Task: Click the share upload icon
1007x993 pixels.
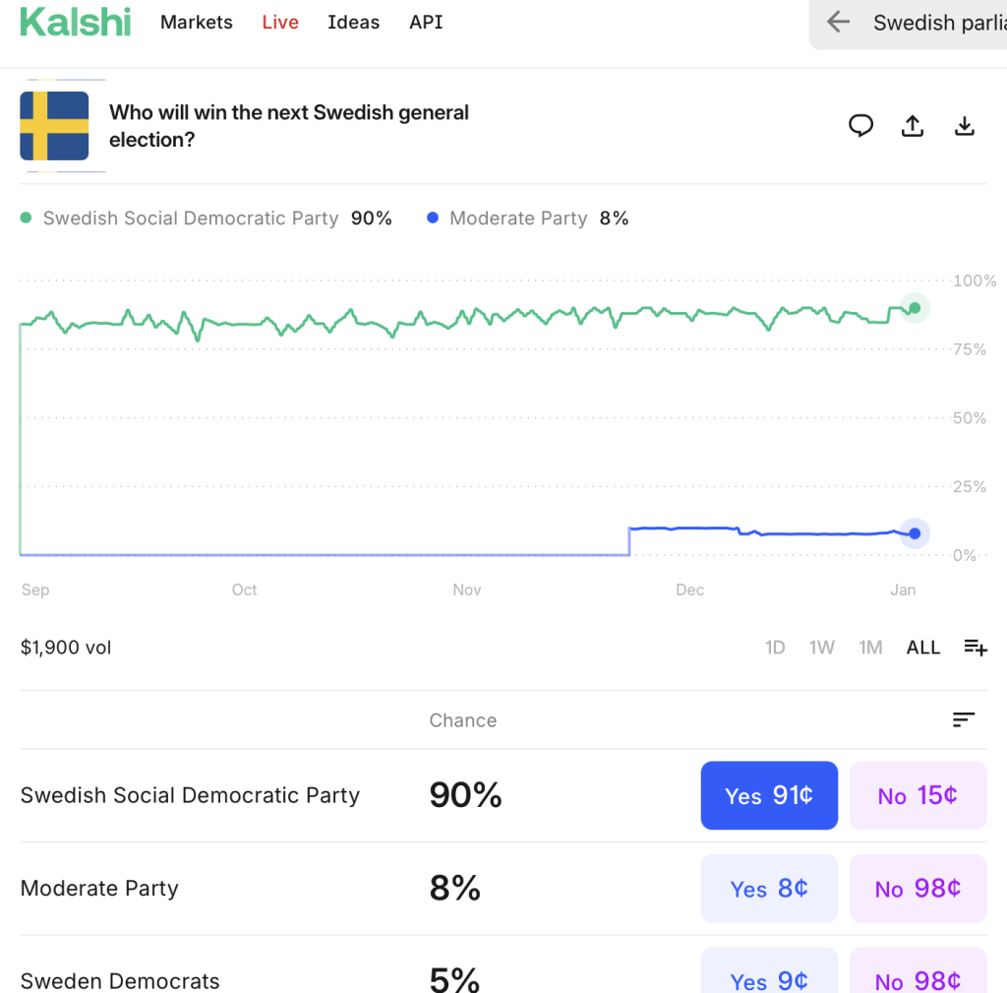Action: [x=913, y=126]
